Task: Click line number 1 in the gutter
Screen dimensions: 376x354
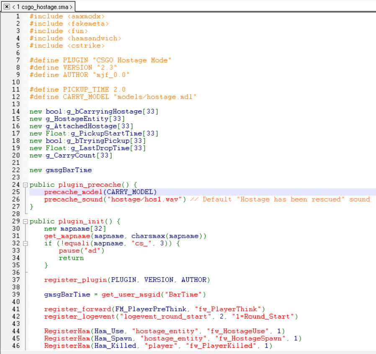Action: pos(18,16)
